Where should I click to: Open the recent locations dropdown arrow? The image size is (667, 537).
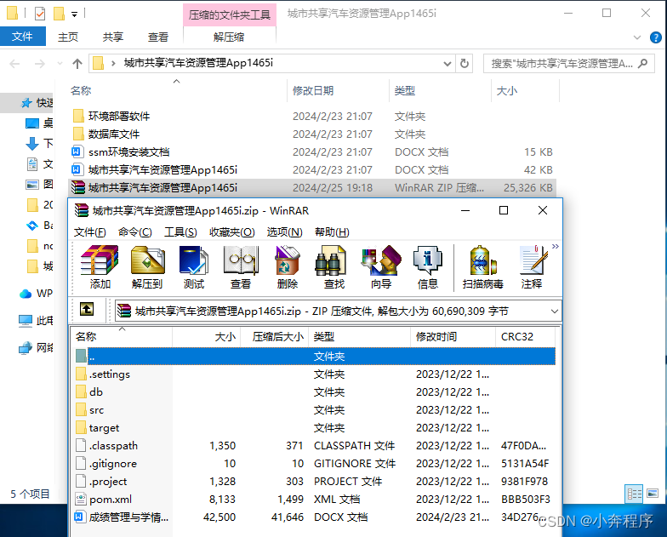tap(60, 64)
